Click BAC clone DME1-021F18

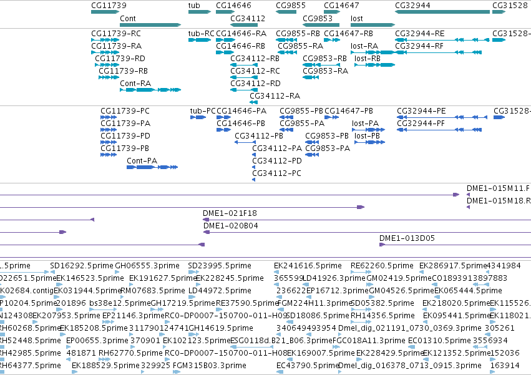(367, 220)
